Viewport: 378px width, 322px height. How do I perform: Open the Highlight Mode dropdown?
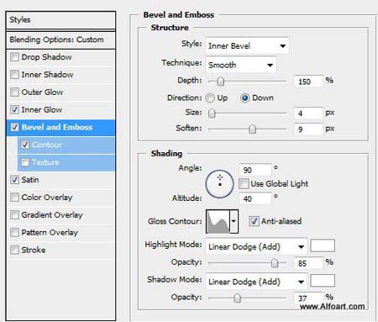pos(256,246)
